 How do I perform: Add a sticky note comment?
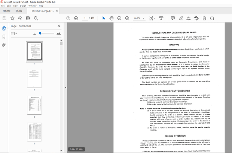[173, 18]
